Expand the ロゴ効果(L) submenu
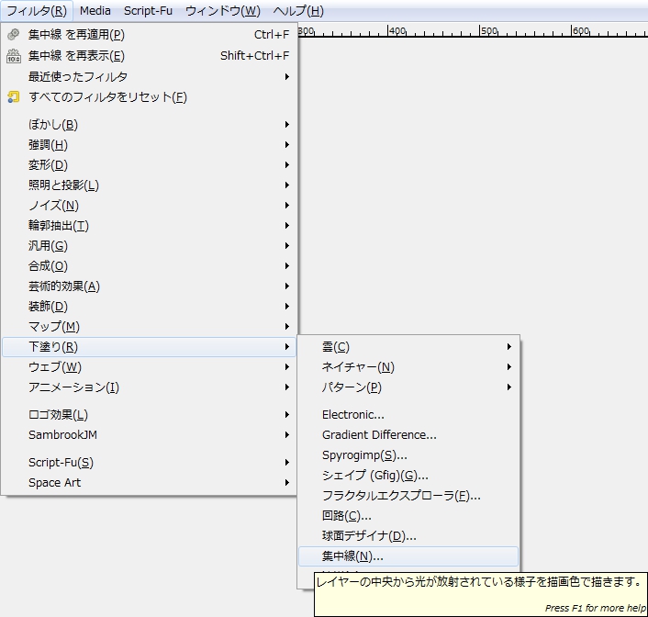This screenshot has width=648, height=617. (x=149, y=415)
